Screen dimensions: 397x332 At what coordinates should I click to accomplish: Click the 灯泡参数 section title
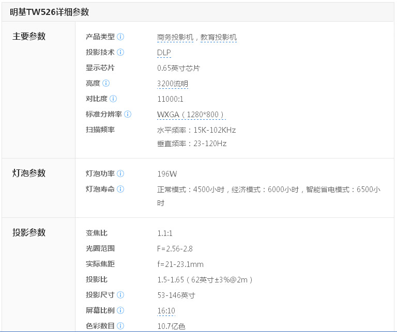point(29,173)
